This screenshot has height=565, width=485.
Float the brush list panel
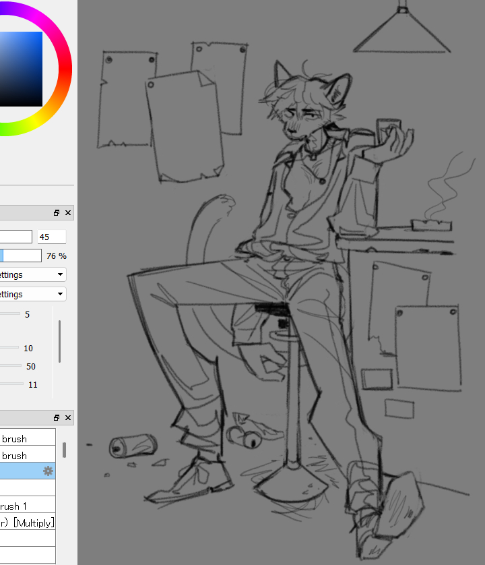(57, 418)
